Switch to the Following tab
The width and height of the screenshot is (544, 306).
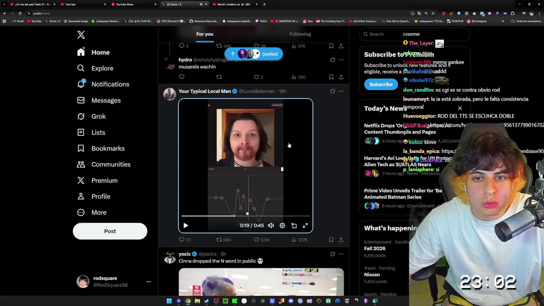tap(300, 34)
